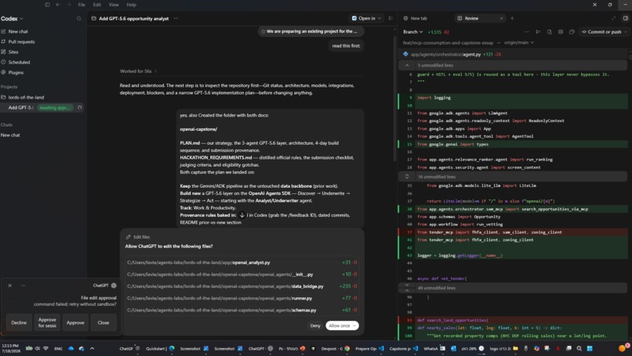Select the data_bridge.py file row

click(x=242, y=286)
